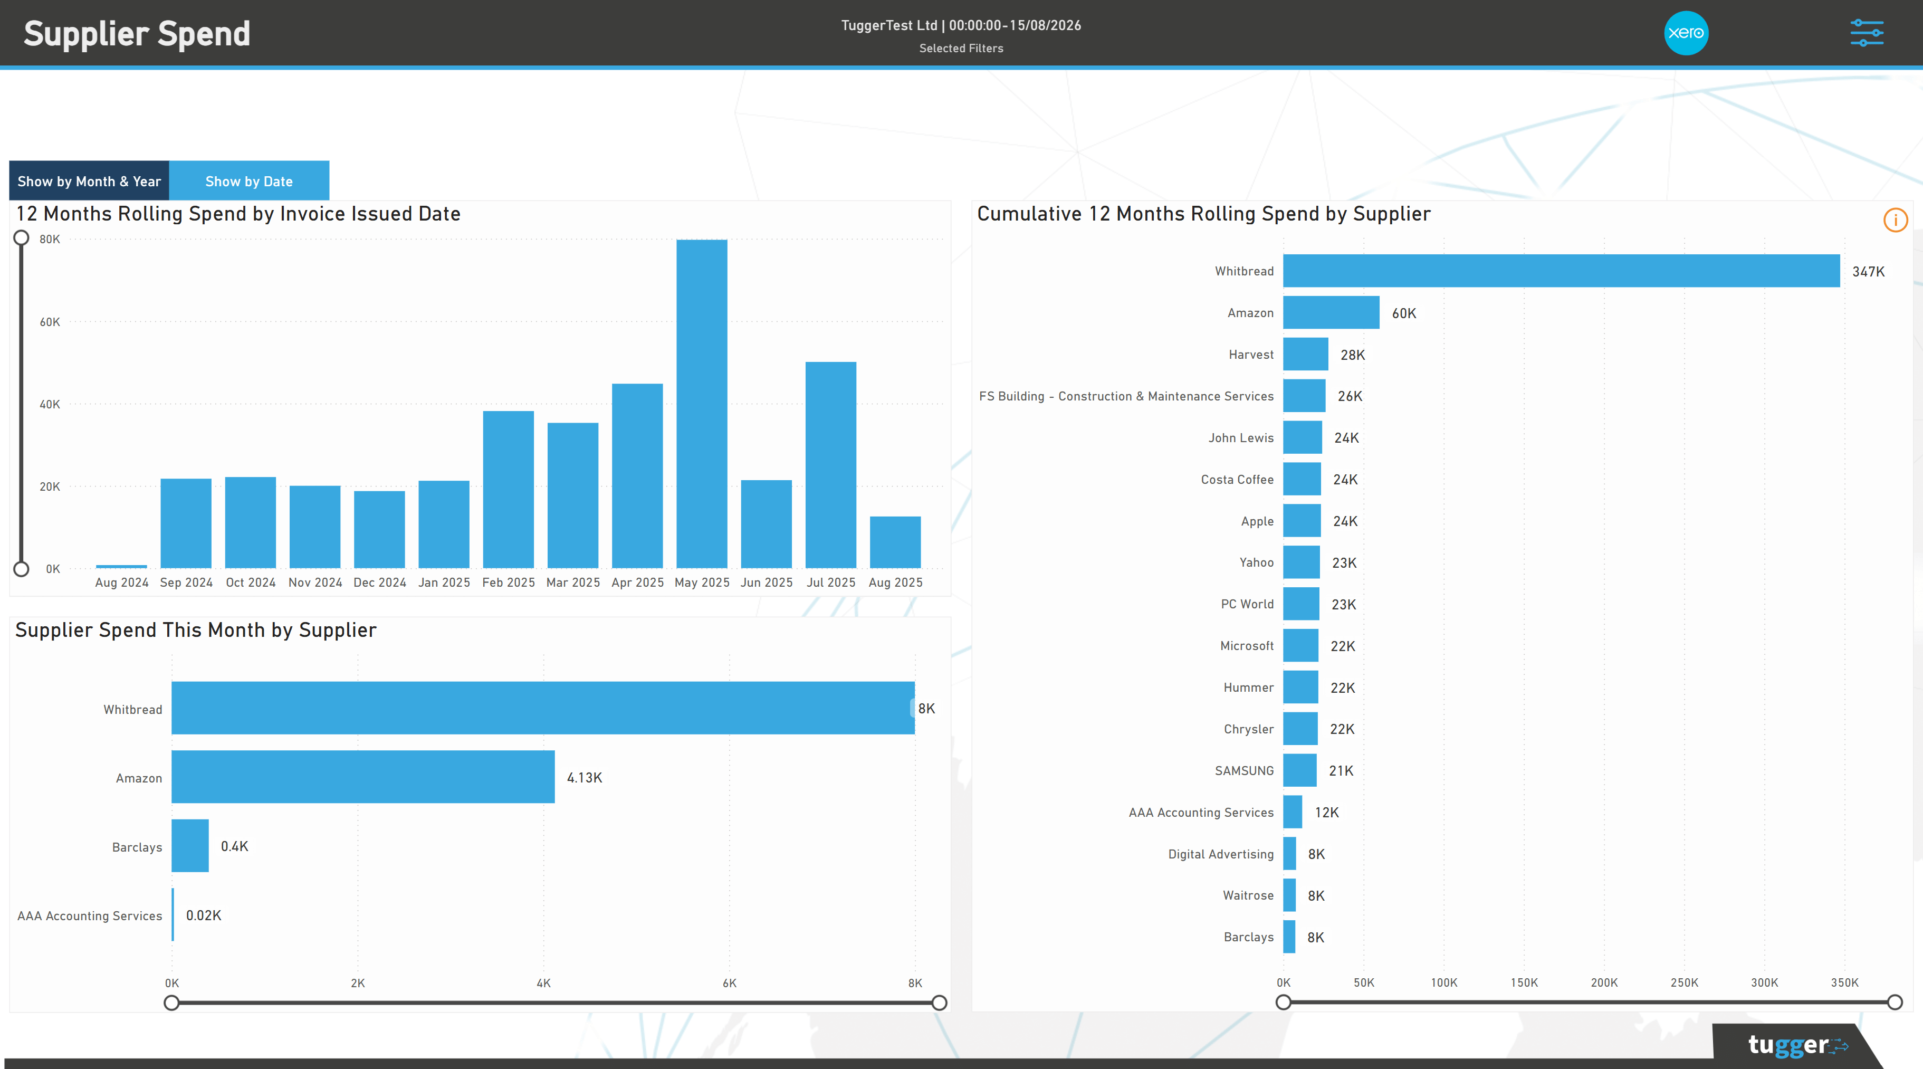This screenshot has width=1923, height=1069.
Task: Select the Jul 2025 bar
Action: (x=831, y=465)
